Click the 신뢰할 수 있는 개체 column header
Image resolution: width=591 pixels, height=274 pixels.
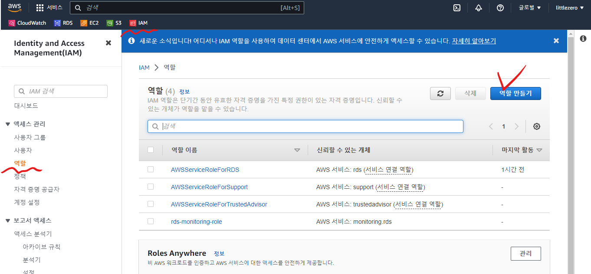point(343,150)
